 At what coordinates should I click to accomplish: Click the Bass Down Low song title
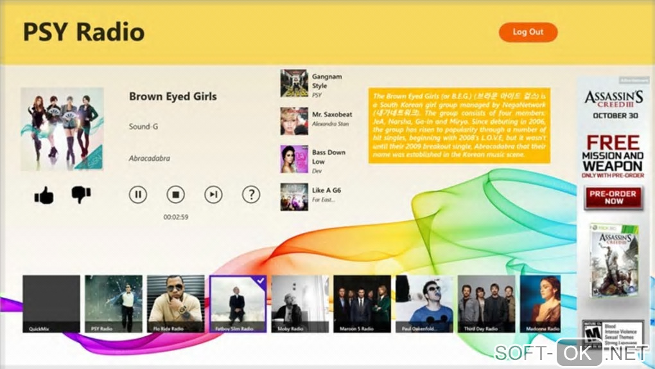[329, 157]
